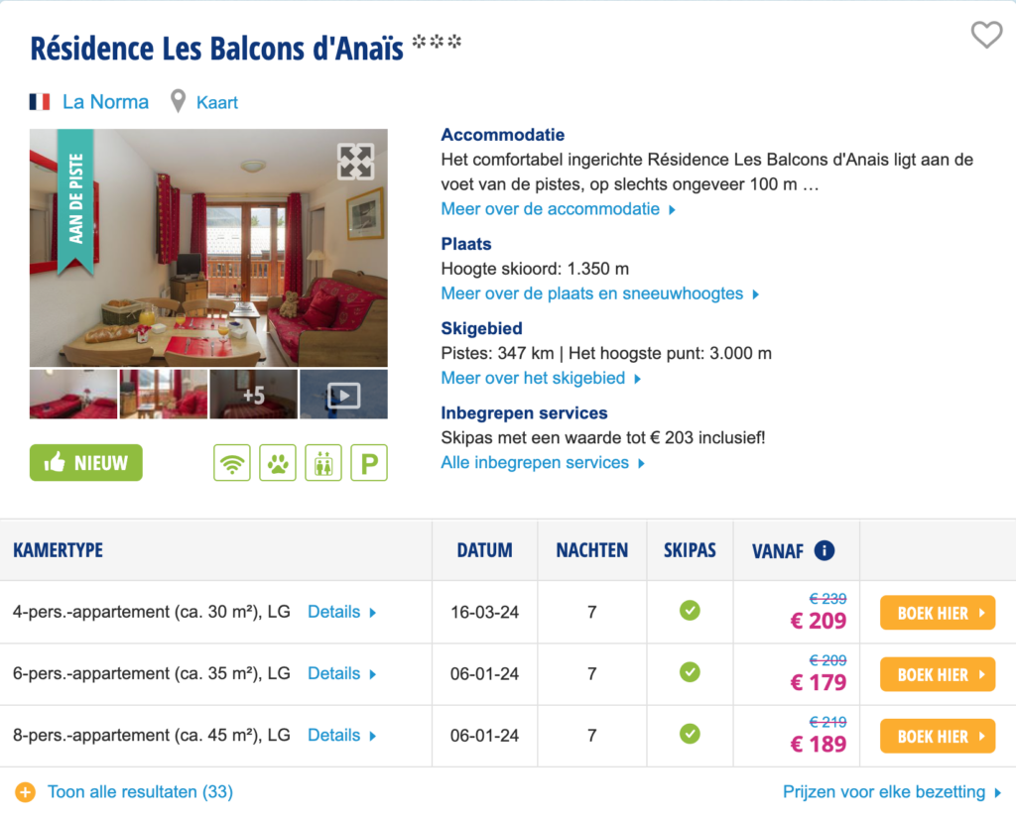Expand the main photo to fullscreen
Viewport: 1016px width, 818px height.
[x=355, y=161]
